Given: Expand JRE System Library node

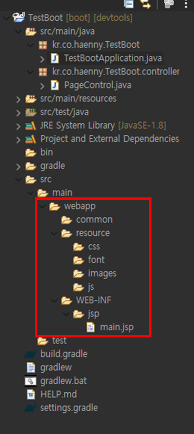Looking at the screenshot, I should [18, 126].
